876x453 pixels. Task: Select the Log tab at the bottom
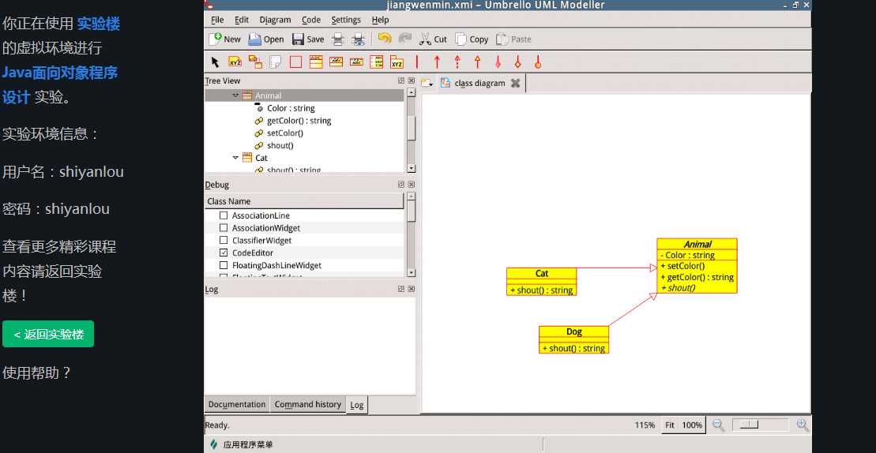pyautogui.click(x=356, y=405)
